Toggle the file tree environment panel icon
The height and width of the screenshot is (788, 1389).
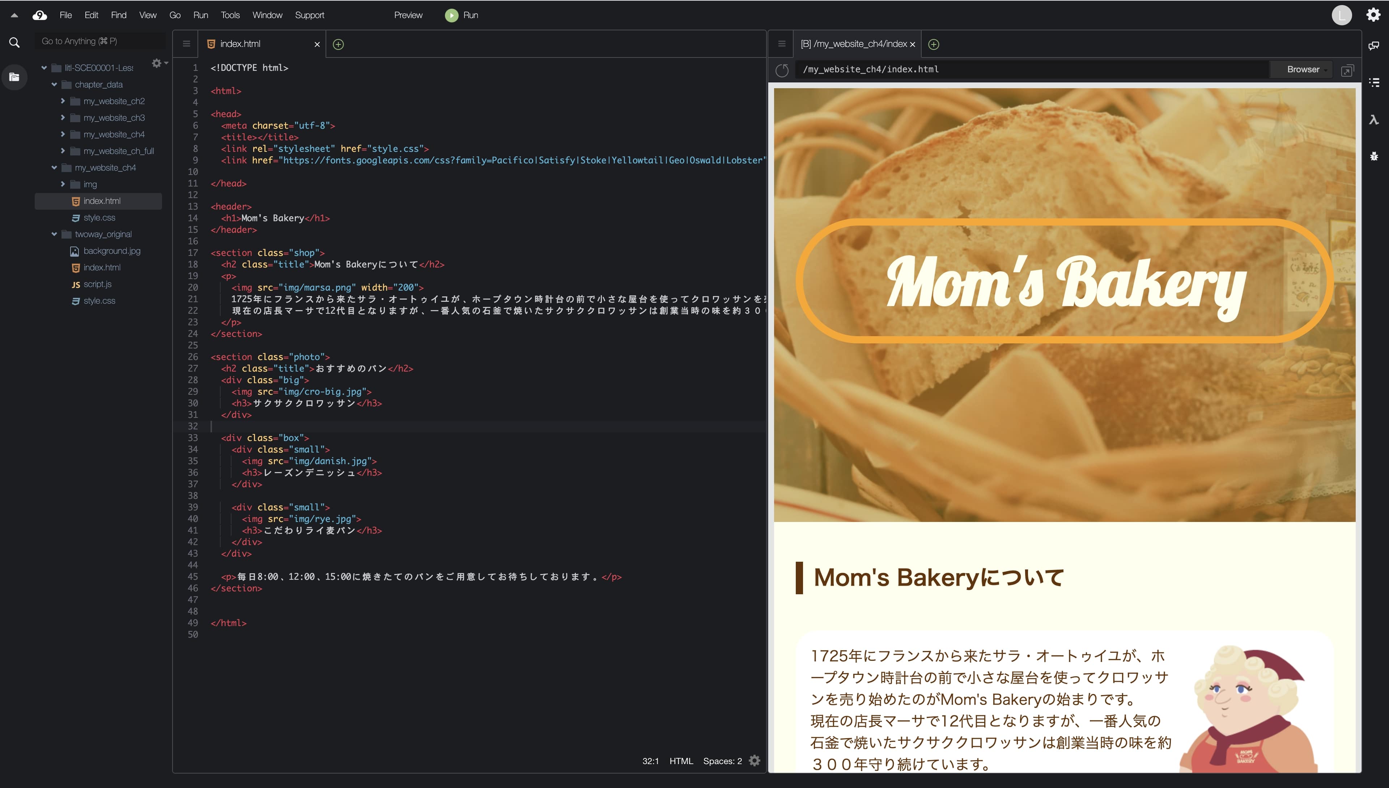[x=14, y=77]
